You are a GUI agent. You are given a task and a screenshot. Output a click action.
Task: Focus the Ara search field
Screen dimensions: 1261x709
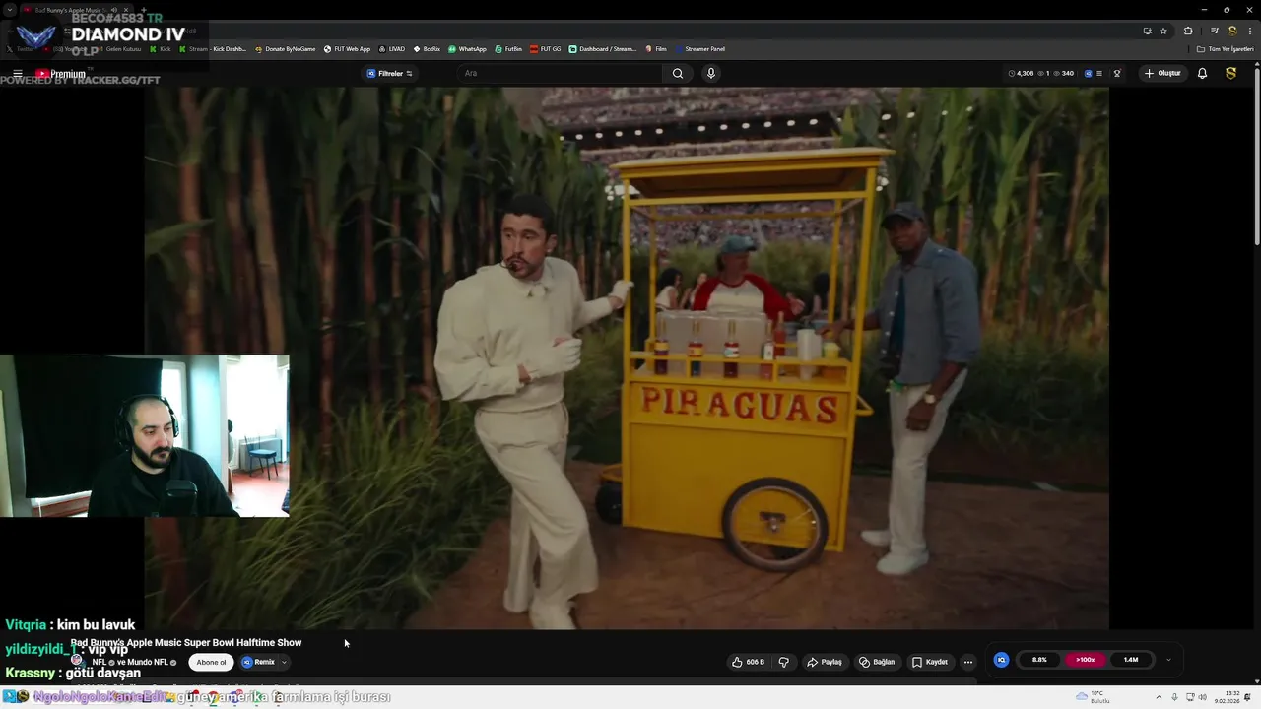[562, 73]
